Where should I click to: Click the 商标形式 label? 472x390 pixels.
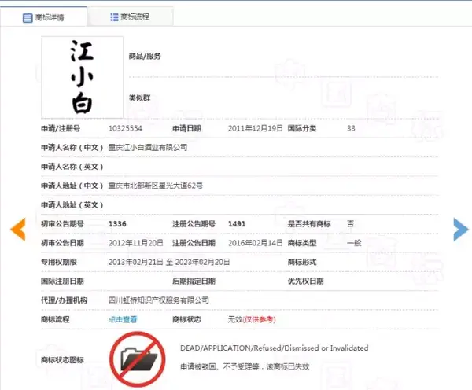(x=302, y=262)
